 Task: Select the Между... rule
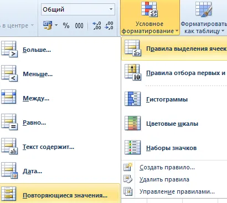click(60, 98)
